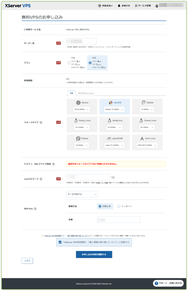Click help icon next to SSH Key
The width and height of the screenshot is (188, 291).
tap(35, 209)
